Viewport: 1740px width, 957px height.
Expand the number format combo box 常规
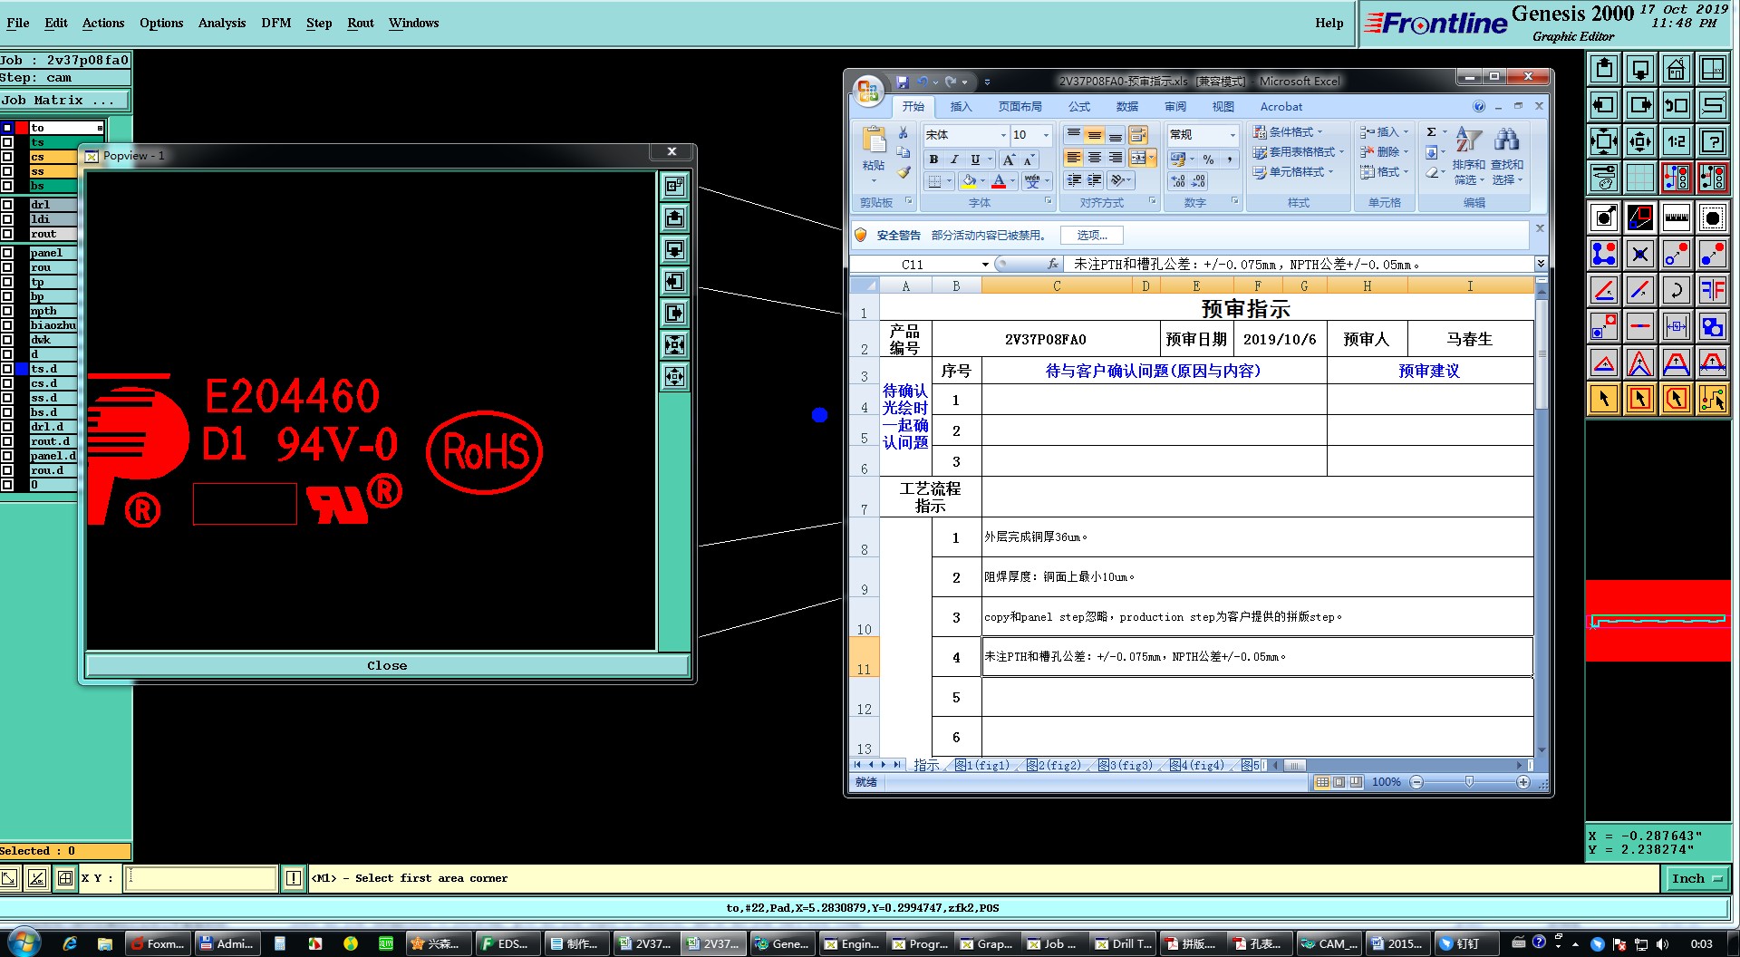1232,135
